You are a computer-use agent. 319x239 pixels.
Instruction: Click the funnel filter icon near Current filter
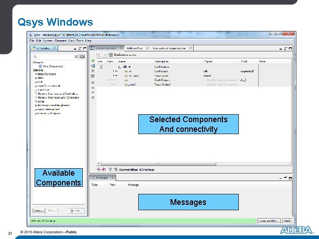[110, 169]
